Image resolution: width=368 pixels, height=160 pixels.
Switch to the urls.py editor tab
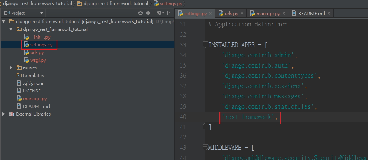[x=231, y=13]
